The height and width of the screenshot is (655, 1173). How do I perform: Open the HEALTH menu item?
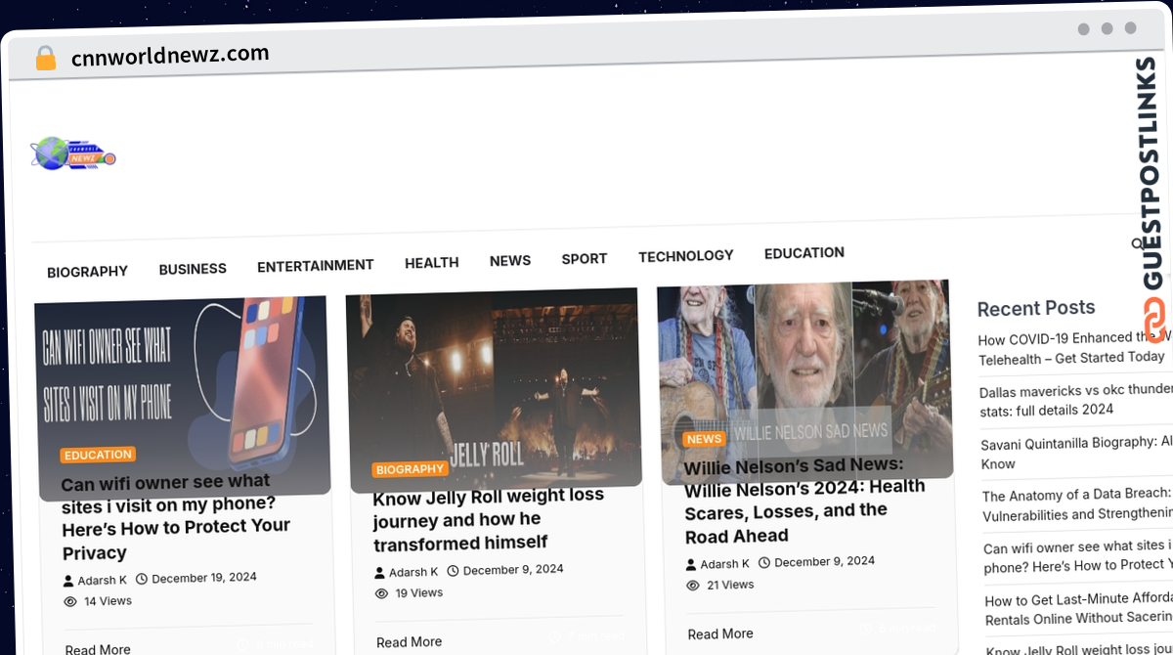431,263
